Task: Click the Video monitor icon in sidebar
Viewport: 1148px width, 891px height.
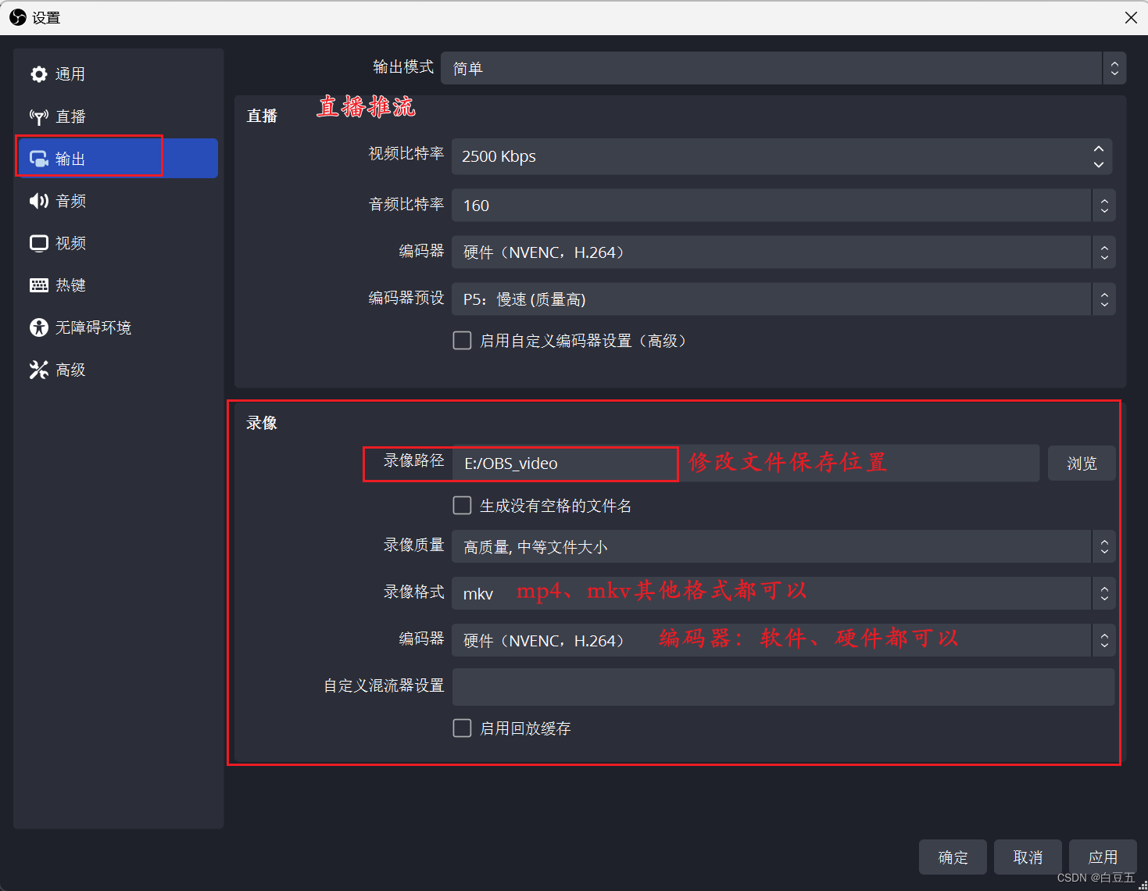Action: pyautogui.click(x=39, y=243)
